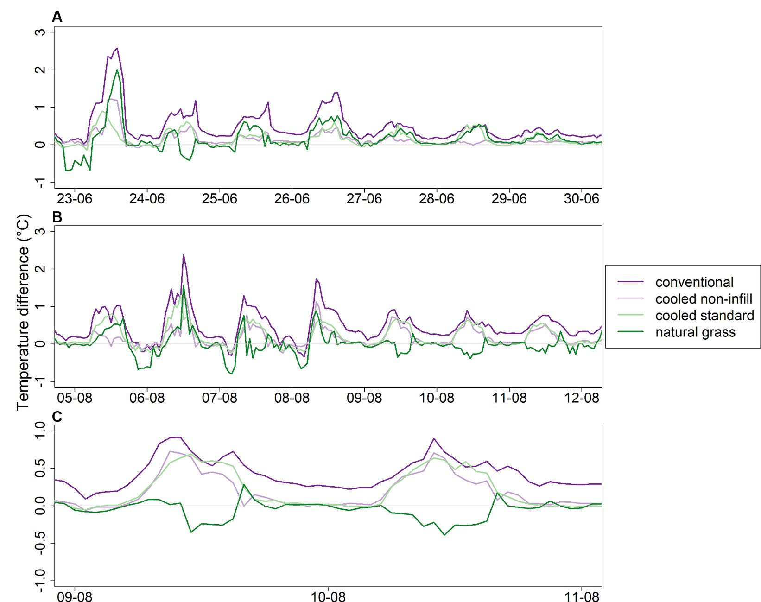Click the '29-06' date tick label
This screenshot has height=602, width=761.
509,199
